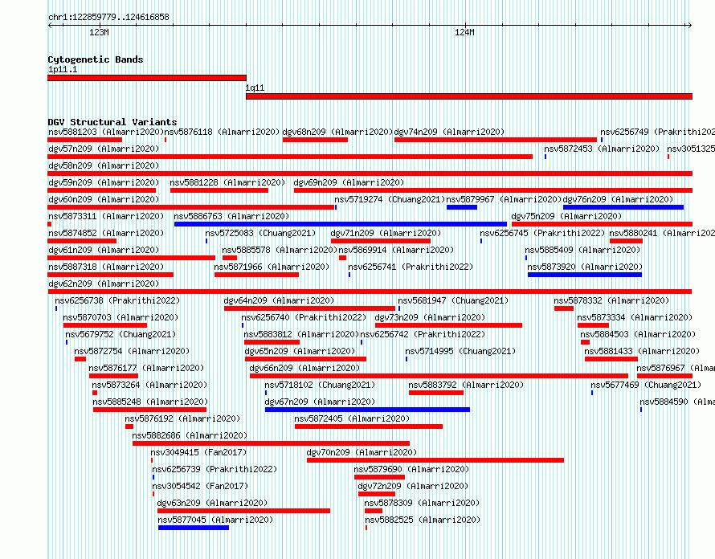Click the 124M ruler label

464,32
